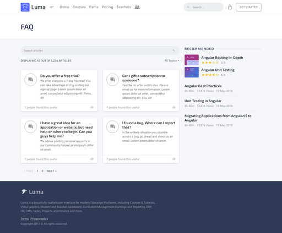Click the header search magnifier icon
Screen dimensions: 282x233
188,7
